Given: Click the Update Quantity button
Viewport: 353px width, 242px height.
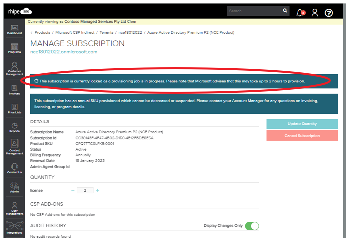Looking at the screenshot, I should point(302,124).
